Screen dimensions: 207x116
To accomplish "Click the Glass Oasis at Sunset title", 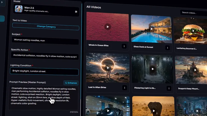I will (x=143, y=47).
